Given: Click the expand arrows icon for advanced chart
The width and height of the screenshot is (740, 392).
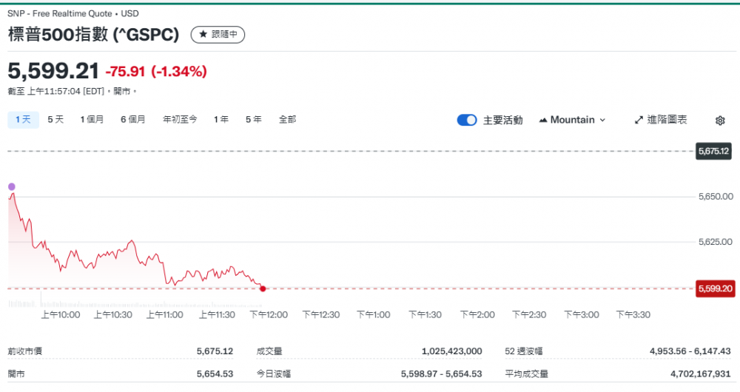Looking at the screenshot, I should (639, 120).
